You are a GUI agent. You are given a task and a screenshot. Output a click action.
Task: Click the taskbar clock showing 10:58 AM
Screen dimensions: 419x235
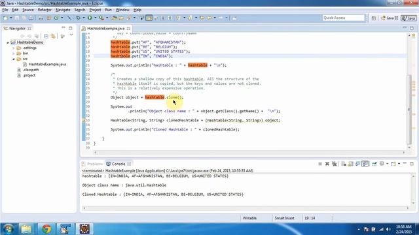pyautogui.click(x=403, y=229)
